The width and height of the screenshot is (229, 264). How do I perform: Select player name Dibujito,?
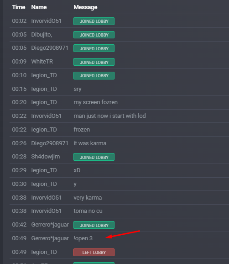[x=42, y=35]
